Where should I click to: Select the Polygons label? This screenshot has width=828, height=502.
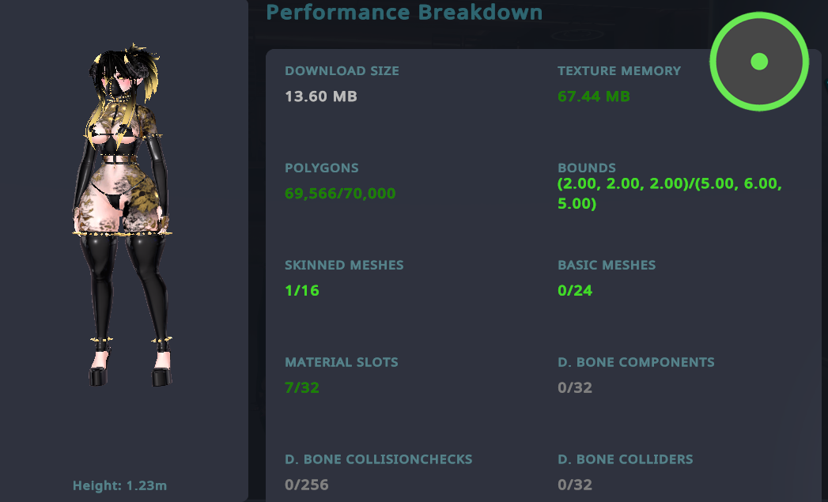[322, 168]
